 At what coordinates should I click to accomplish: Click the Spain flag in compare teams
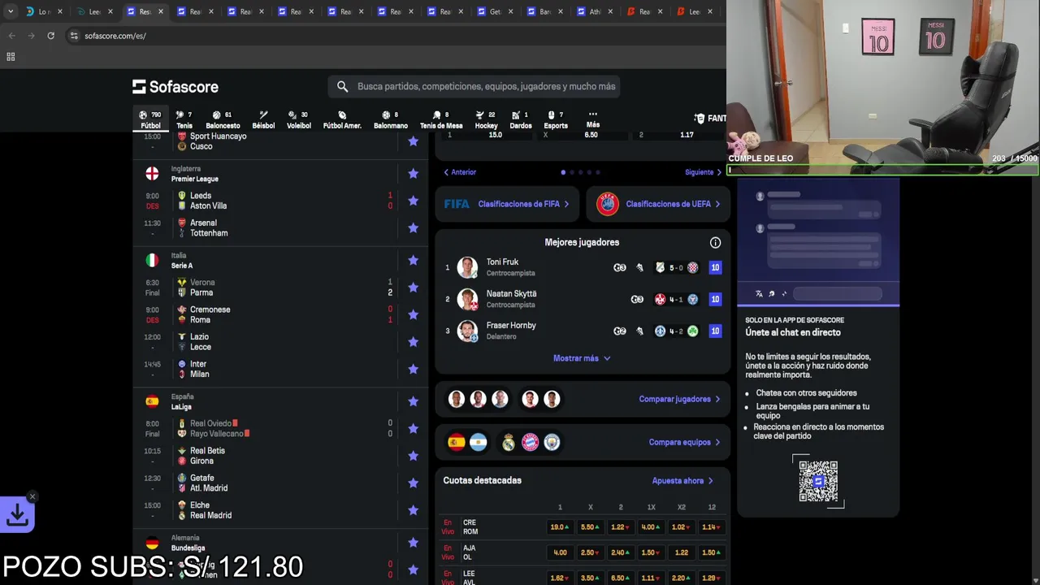click(457, 442)
